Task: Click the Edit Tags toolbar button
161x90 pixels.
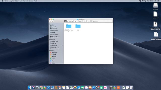Action: (x=89, y=21)
